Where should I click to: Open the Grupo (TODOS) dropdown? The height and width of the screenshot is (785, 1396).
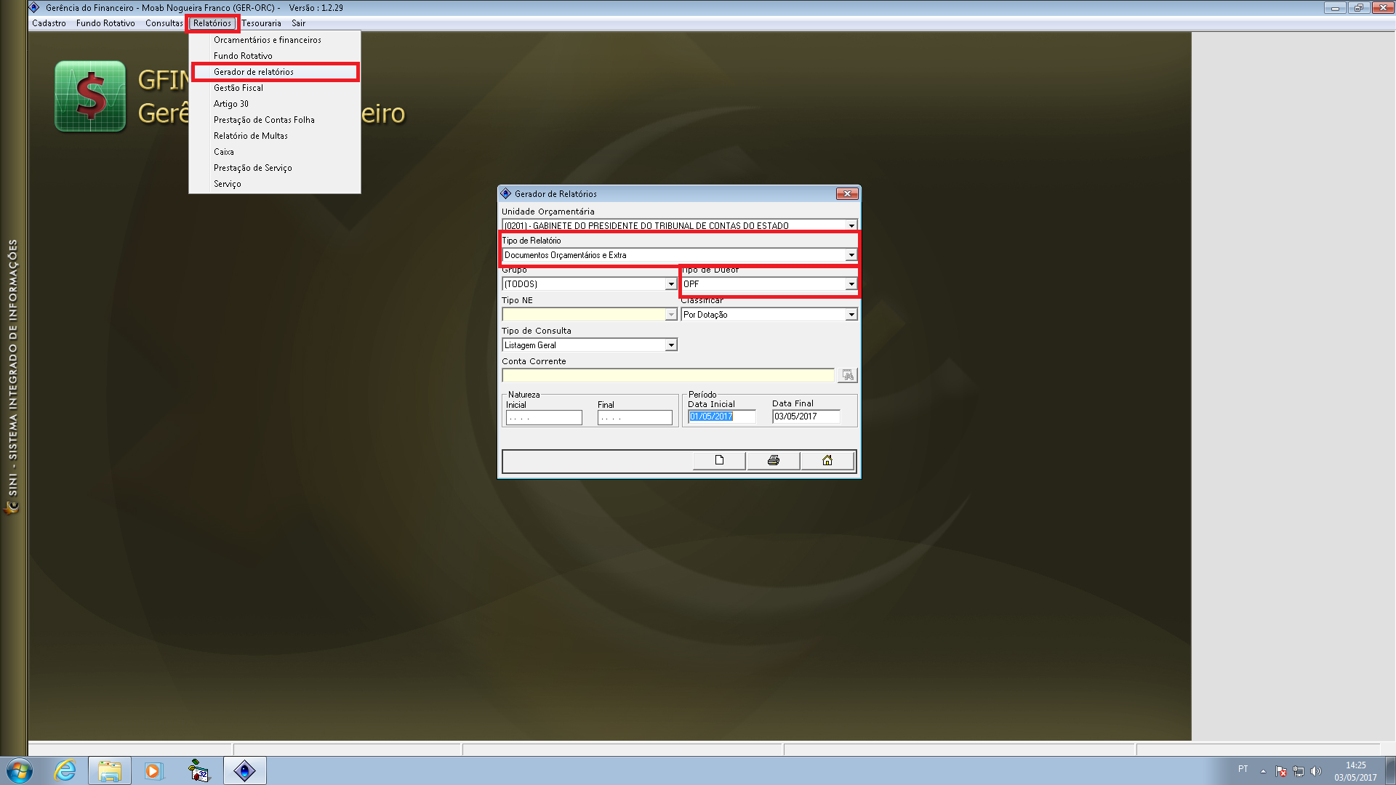(x=670, y=284)
